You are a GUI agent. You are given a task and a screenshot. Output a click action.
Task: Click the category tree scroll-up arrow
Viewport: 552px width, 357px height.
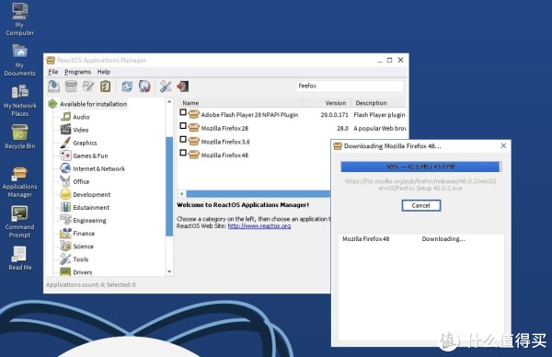click(169, 102)
